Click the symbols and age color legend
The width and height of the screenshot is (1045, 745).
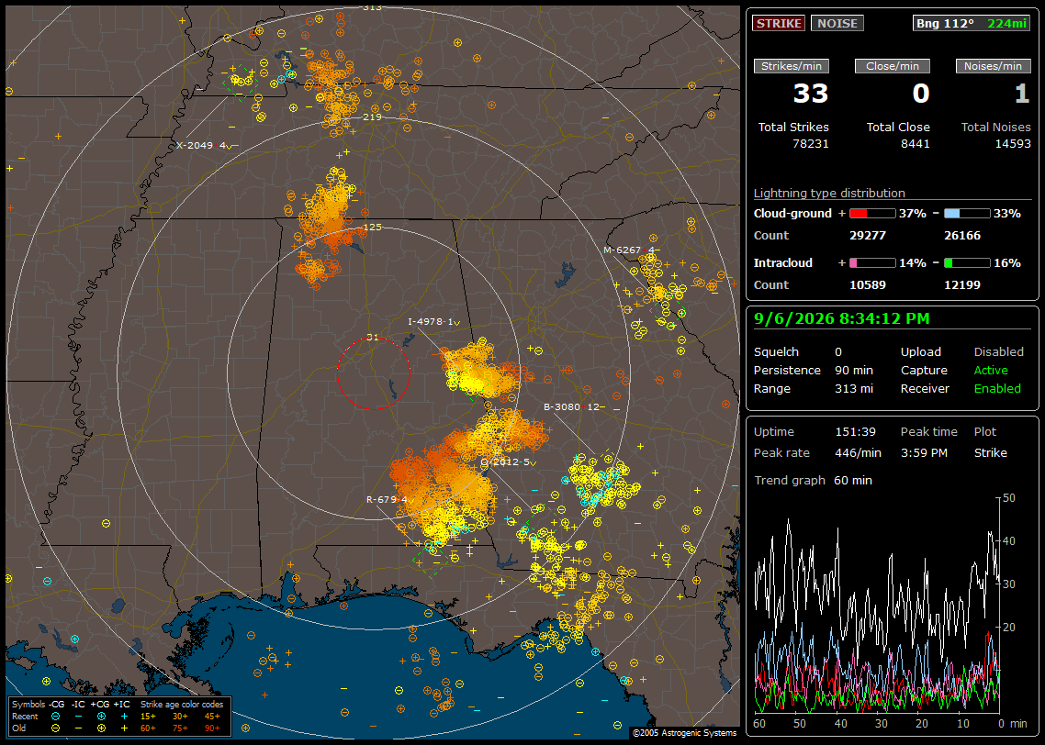point(119,717)
